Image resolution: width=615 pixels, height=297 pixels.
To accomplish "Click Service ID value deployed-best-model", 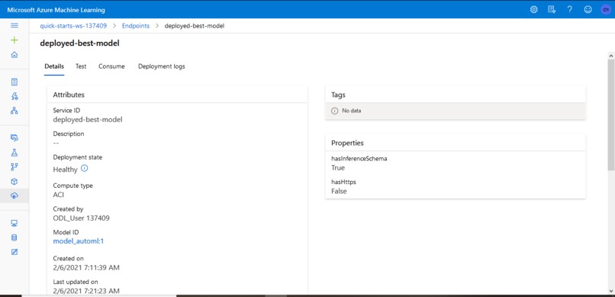I will pos(88,119).
